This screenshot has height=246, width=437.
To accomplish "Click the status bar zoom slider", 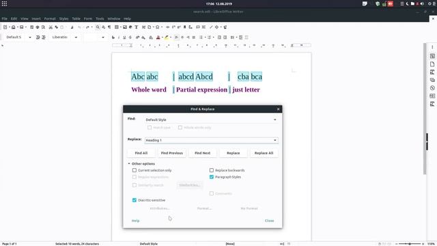I will pyautogui.click(x=410, y=244).
